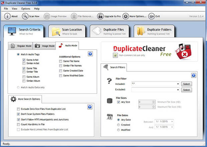Screen dimensions: 207x147
Task: Check the Same Created Date option
Action: [60, 71]
